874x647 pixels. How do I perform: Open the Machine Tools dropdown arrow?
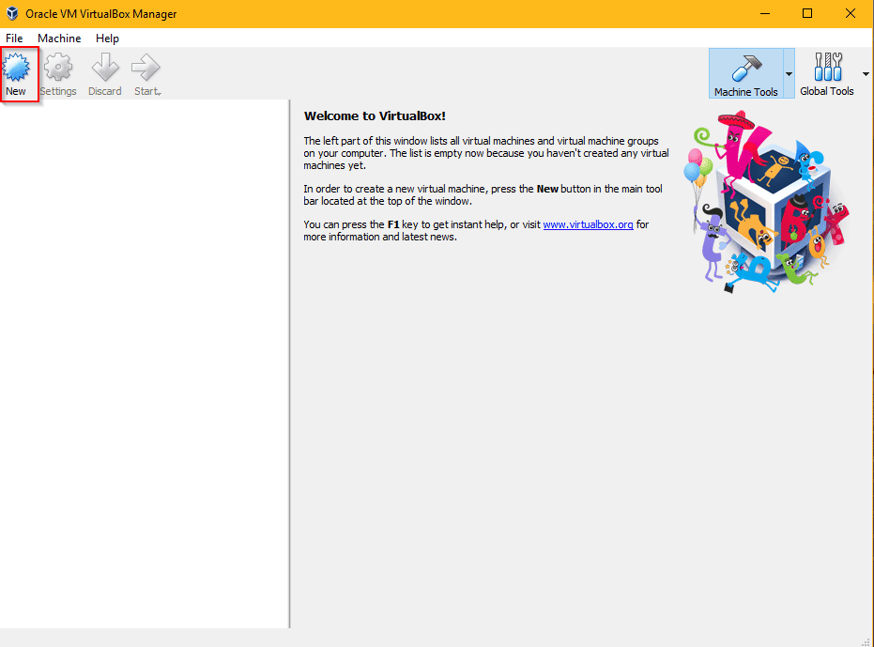790,73
